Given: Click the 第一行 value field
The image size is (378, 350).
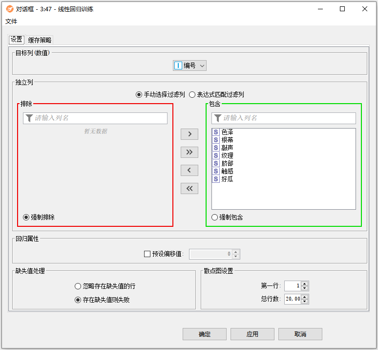Looking at the screenshot, I should [293, 286].
